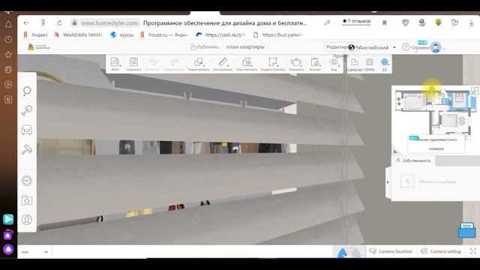Open the user profile icon in left sidebar
The width and height of the screenshot is (480, 270).
pyautogui.click(x=27, y=220)
